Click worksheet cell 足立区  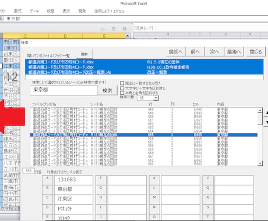[x=11, y=145]
